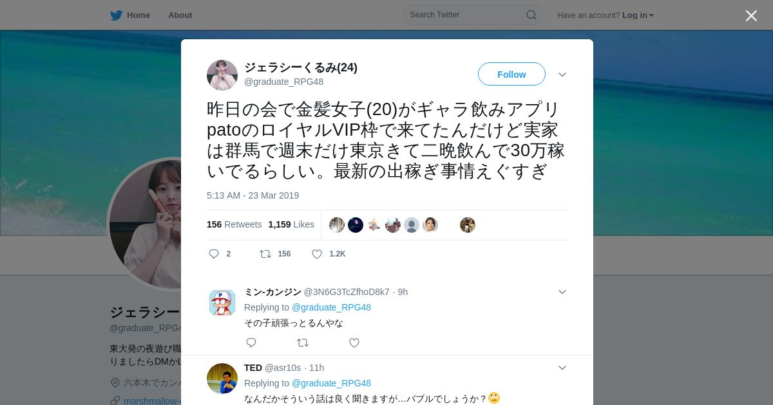Click the retweet icon showing 156
773x405 pixels.
click(x=265, y=254)
